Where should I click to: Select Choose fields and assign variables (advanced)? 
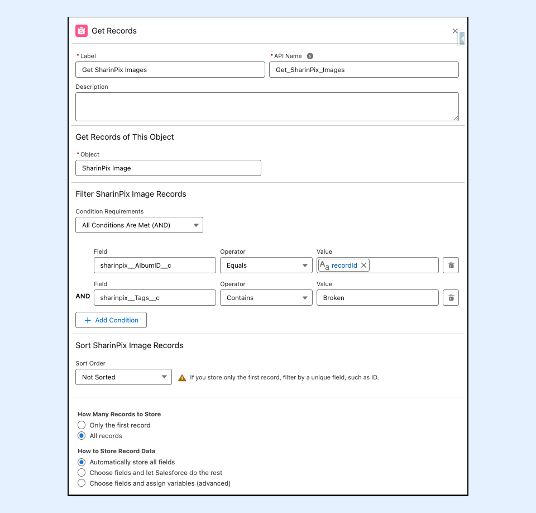[x=82, y=483]
